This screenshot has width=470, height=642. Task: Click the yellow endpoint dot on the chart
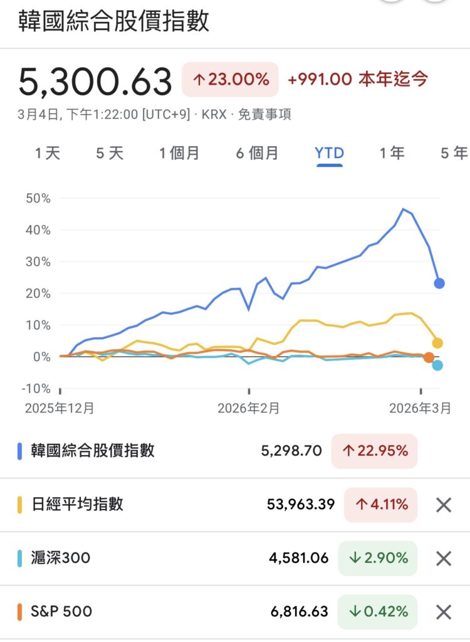point(437,343)
